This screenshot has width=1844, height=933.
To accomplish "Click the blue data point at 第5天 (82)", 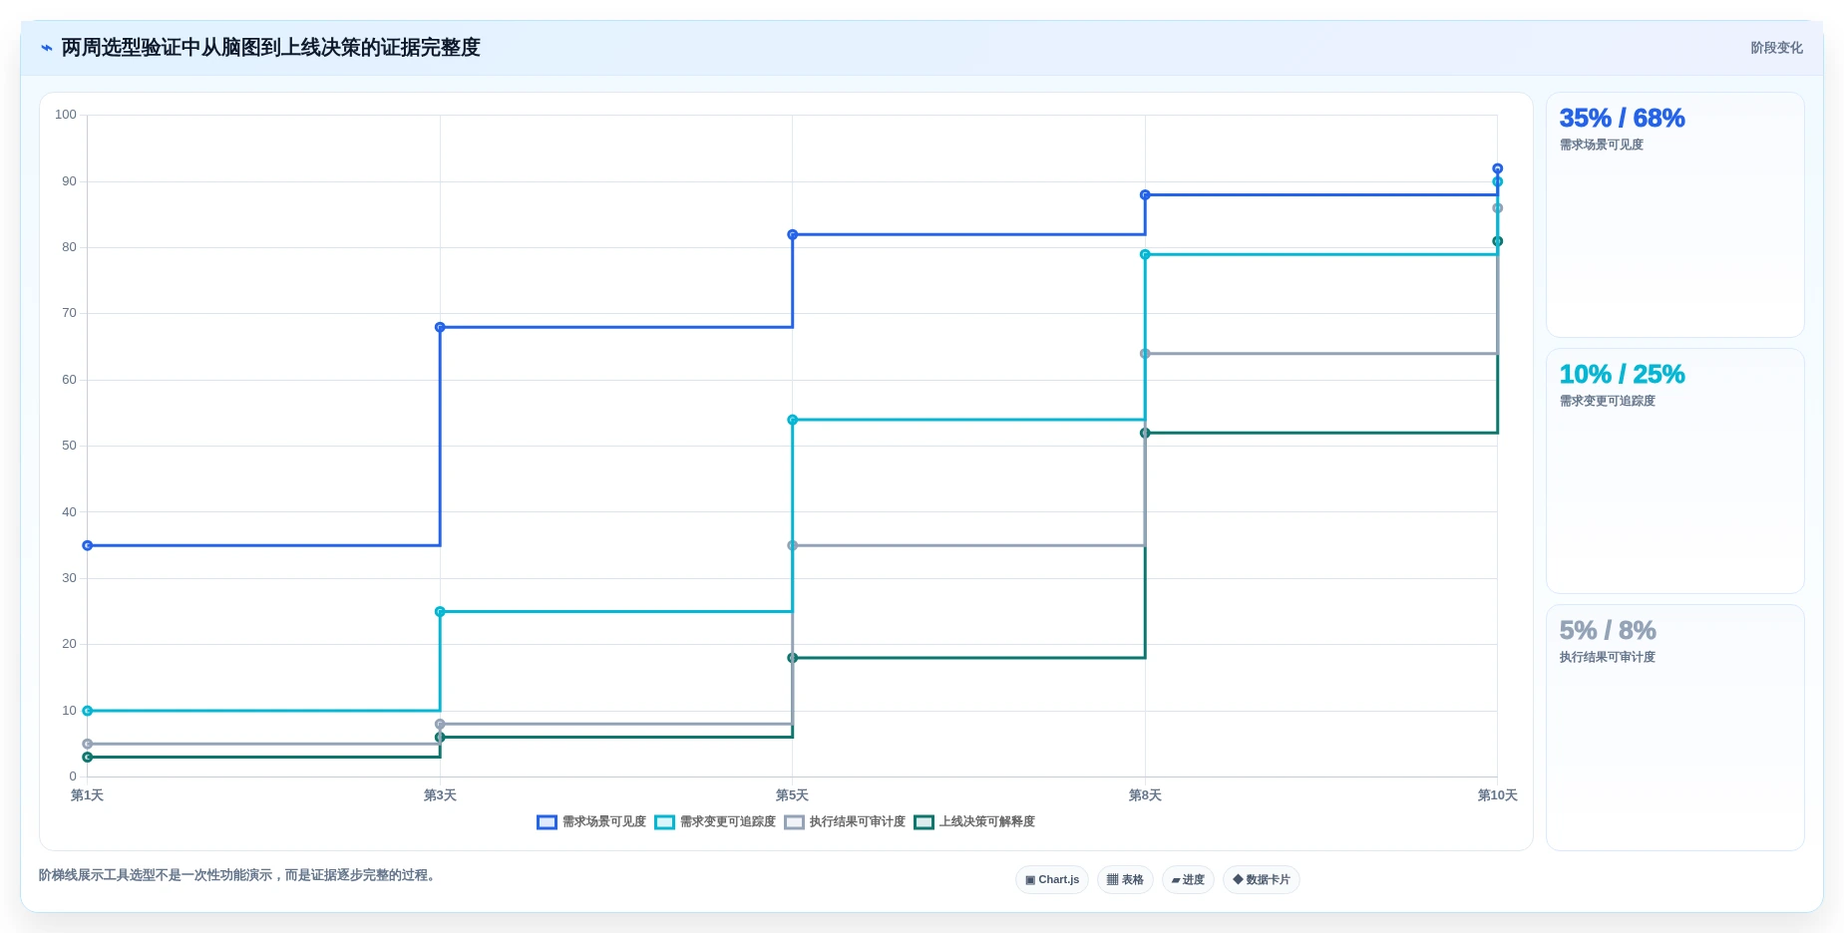I will 793,235.
